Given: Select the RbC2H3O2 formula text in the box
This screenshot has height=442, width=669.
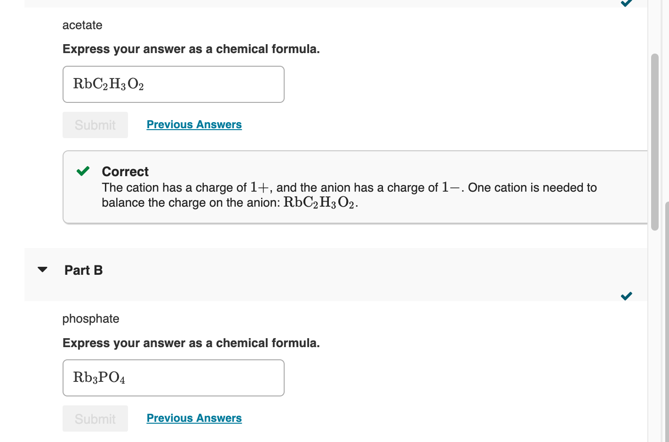Looking at the screenshot, I should (x=109, y=85).
